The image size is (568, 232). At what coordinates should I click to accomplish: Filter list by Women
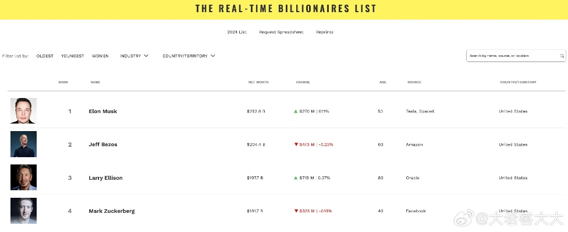100,56
